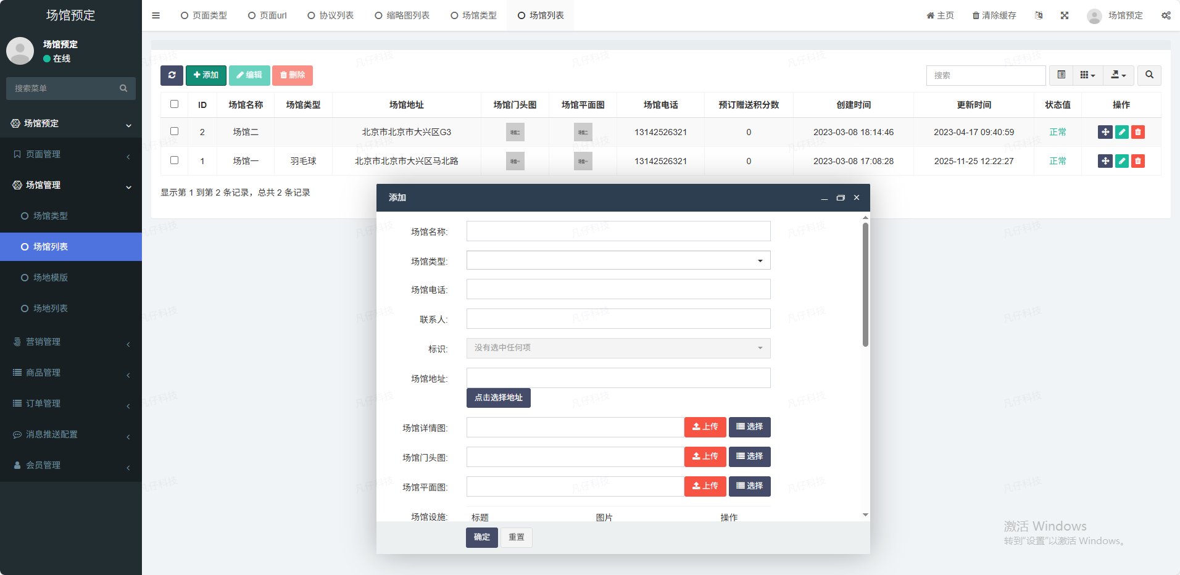Open 场地列表 in the sidebar menu

(51, 308)
